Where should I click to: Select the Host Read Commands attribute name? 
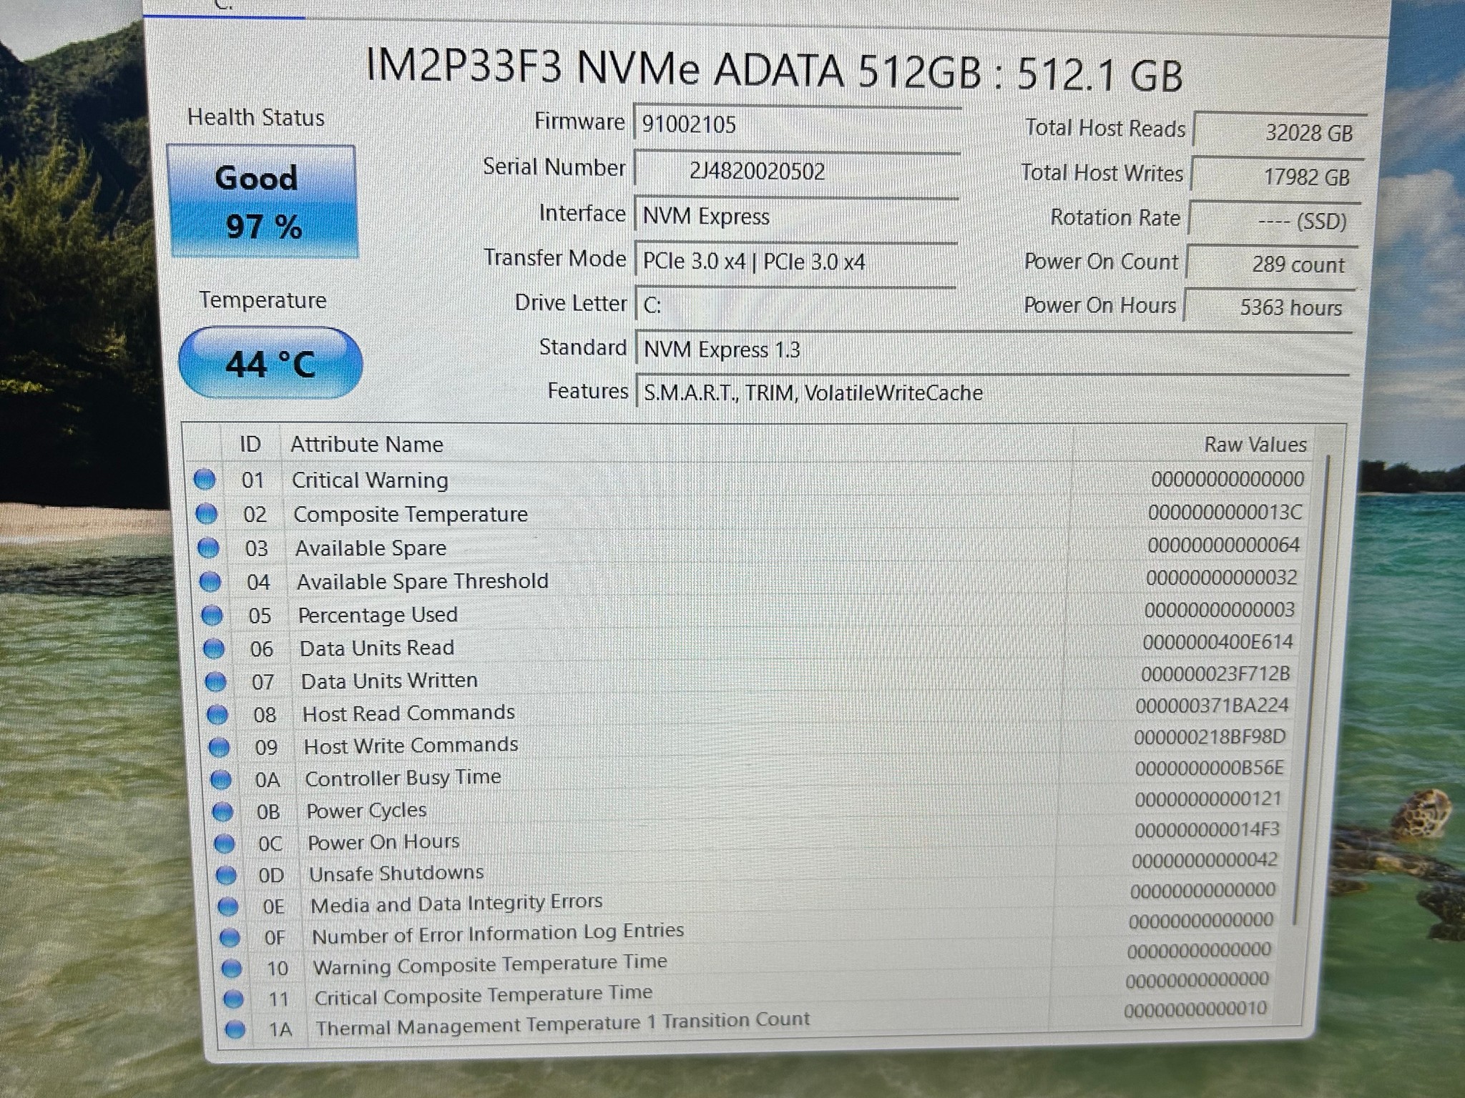[408, 713]
